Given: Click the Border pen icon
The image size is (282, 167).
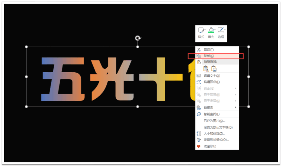Looking at the screenshot, I should [220, 29].
